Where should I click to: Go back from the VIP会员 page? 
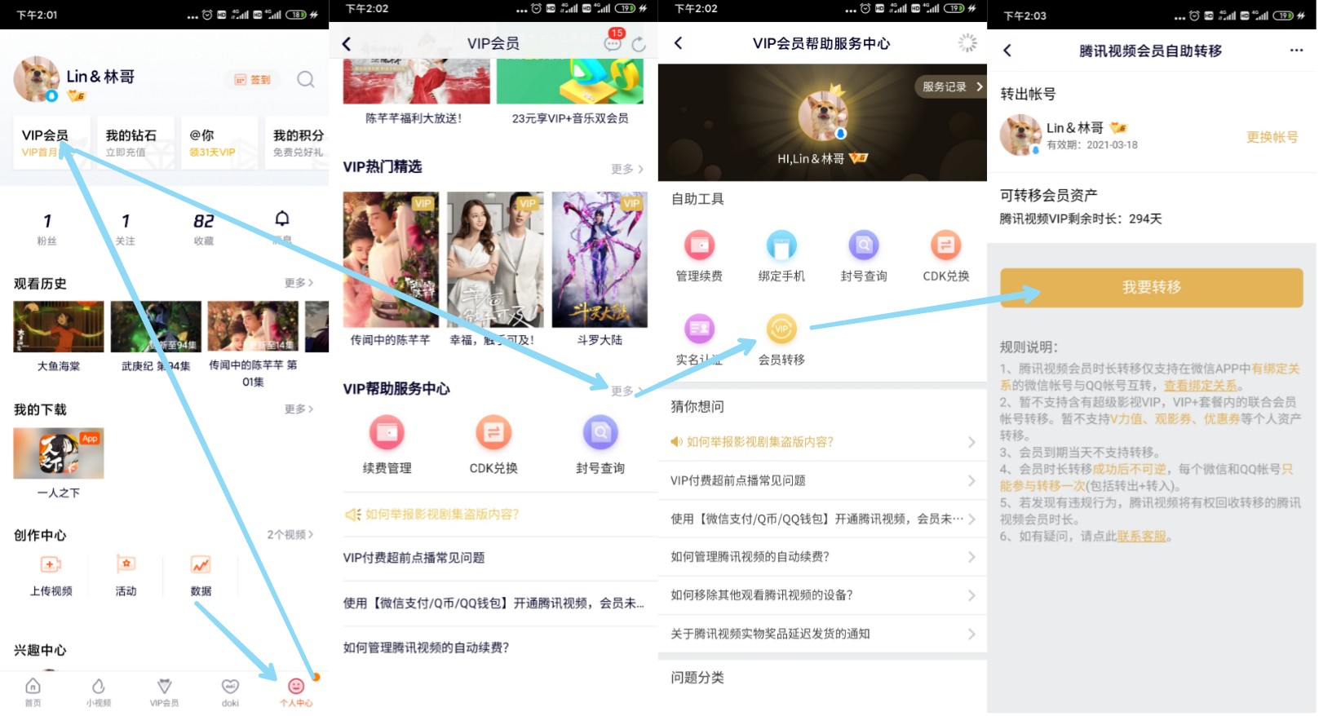[x=347, y=44]
